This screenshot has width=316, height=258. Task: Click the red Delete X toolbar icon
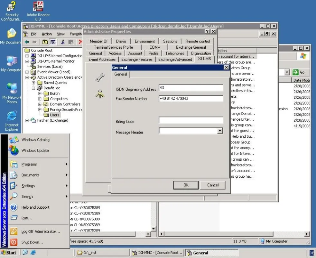tap(80, 42)
